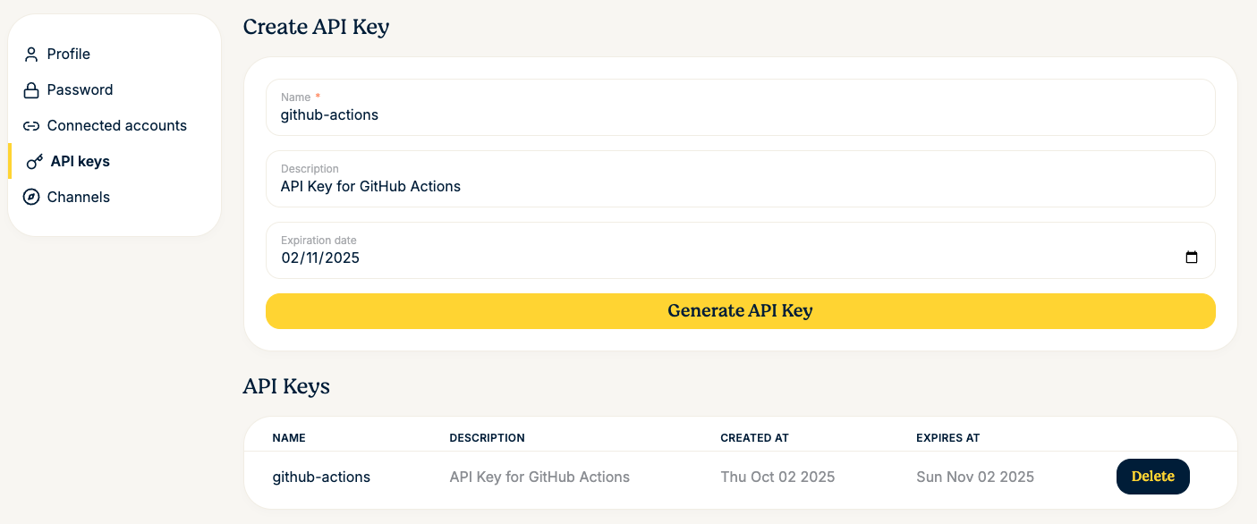Click the Profile person icon
Image resolution: width=1257 pixels, height=524 pixels.
tap(31, 55)
